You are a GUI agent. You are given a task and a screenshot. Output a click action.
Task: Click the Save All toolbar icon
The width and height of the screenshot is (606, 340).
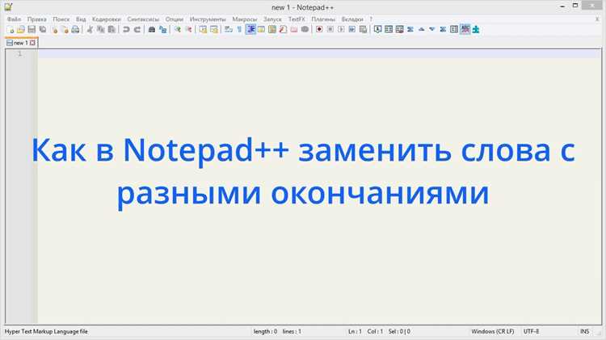click(x=43, y=29)
